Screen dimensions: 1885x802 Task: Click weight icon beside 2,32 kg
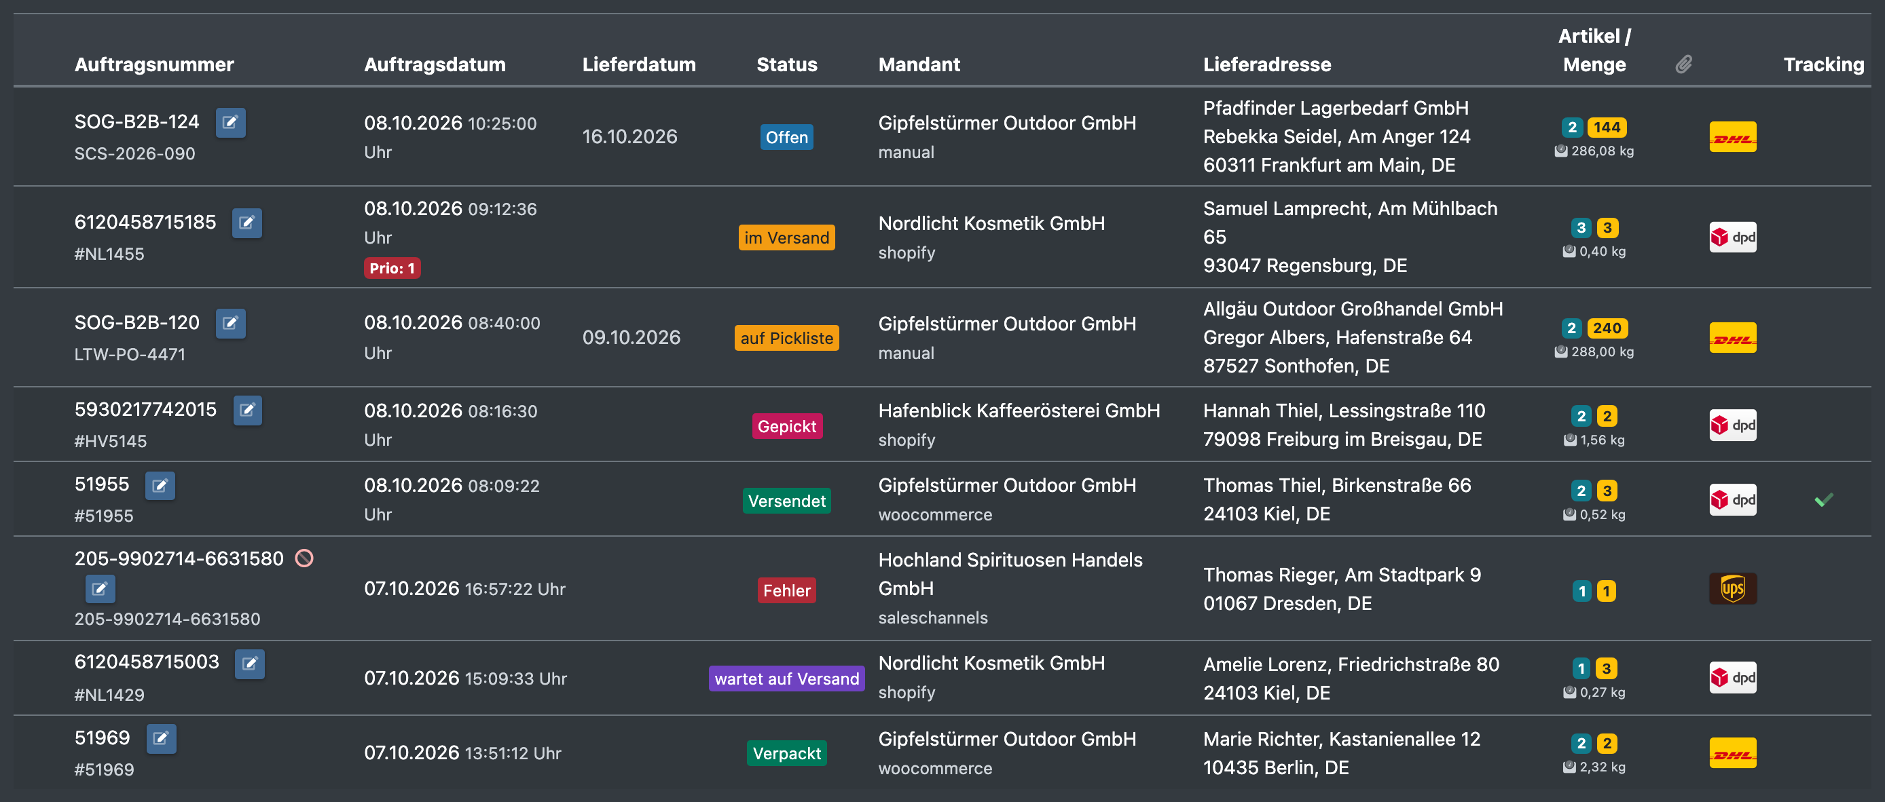1570,767
